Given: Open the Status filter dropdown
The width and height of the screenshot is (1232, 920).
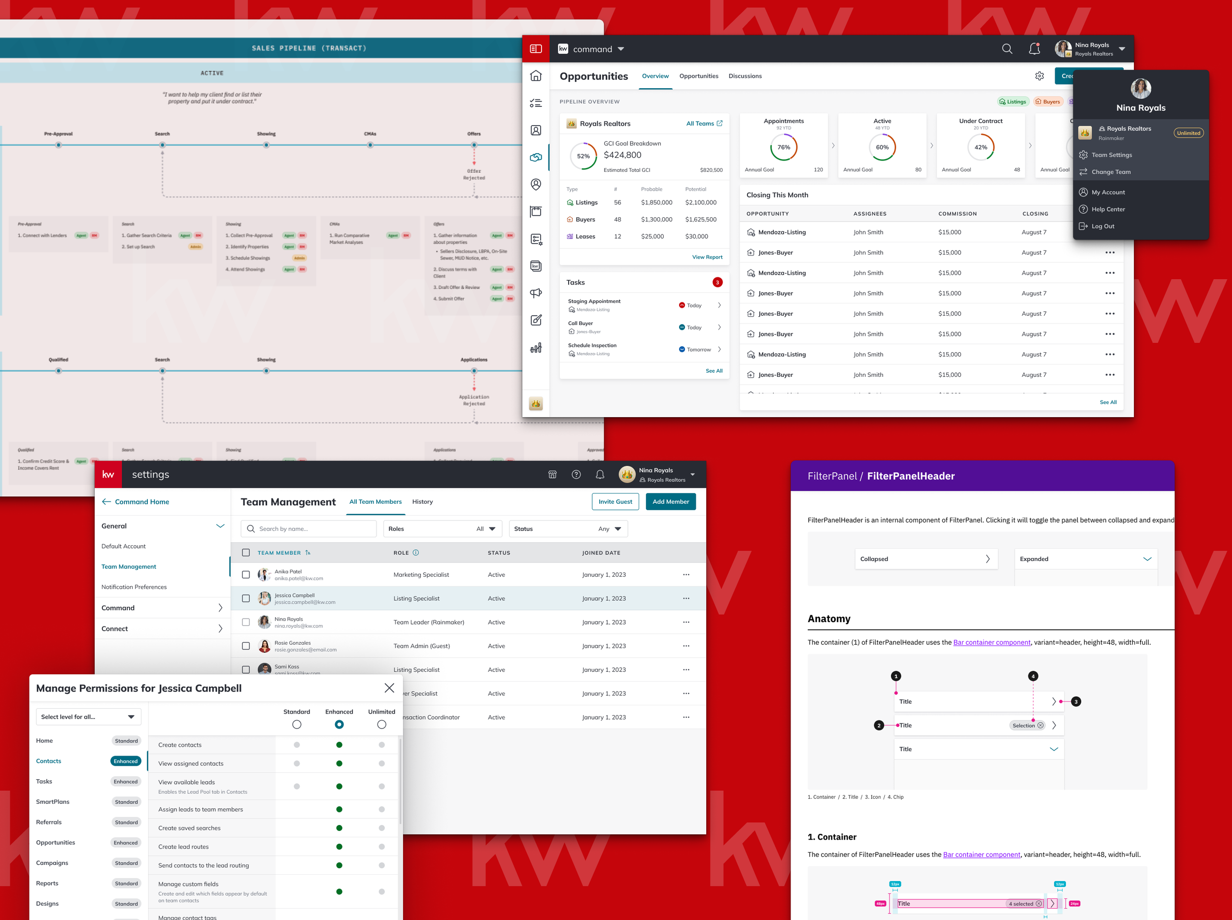Looking at the screenshot, I should click(x=569, y=529).
